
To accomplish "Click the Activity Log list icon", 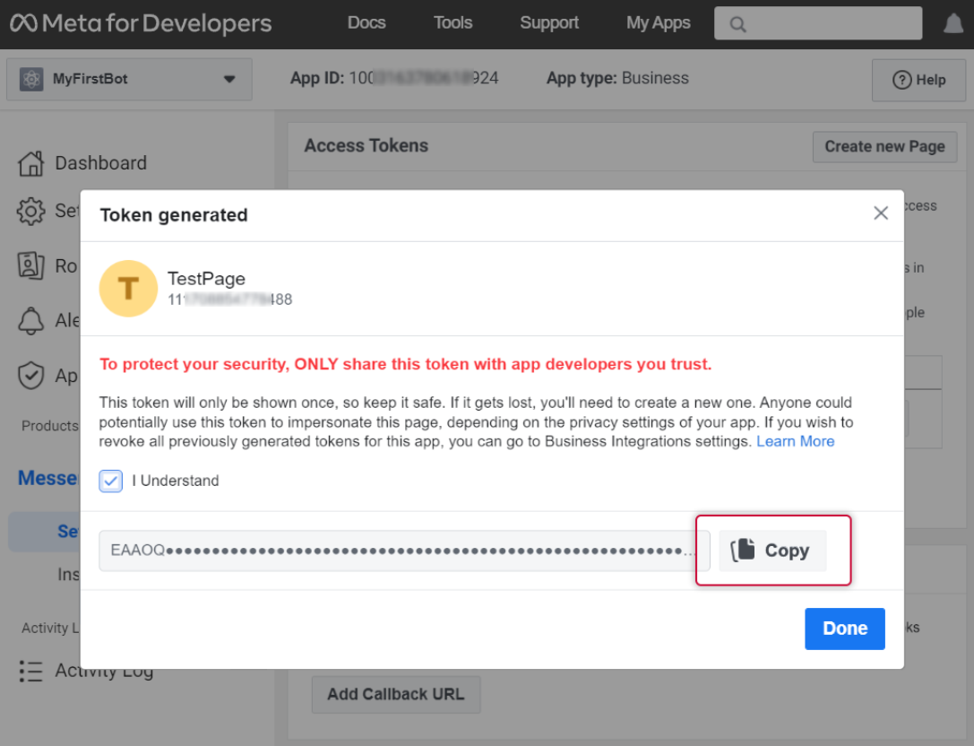I will 30,672.
